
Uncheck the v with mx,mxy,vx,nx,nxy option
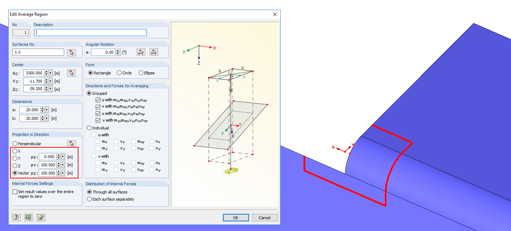(97, 107)
